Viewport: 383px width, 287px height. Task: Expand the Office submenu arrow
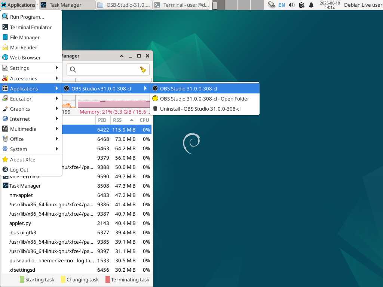(x=57, y=139)
